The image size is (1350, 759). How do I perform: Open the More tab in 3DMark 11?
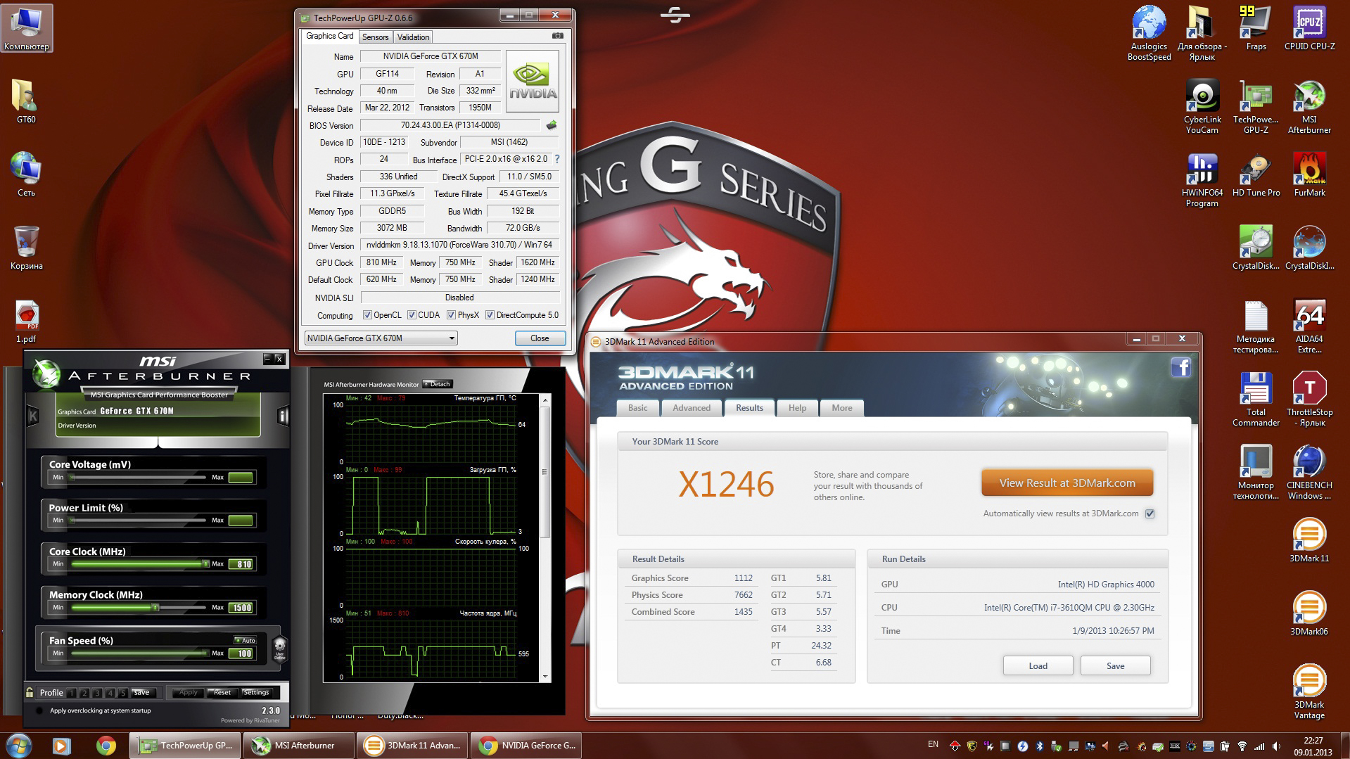coord(842,408)
